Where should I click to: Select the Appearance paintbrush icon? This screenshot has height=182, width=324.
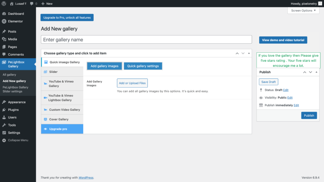pos(4,102)
